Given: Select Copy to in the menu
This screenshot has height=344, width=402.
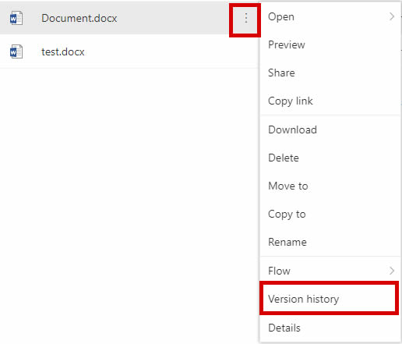Looking at the screenshot, I should [x=330, y=214].
